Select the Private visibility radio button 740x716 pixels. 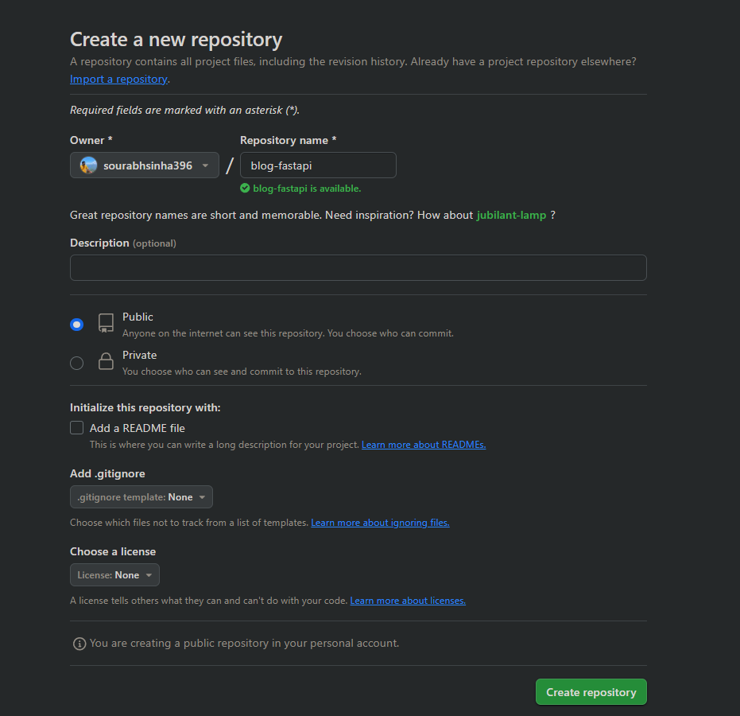tap(76, 363)
